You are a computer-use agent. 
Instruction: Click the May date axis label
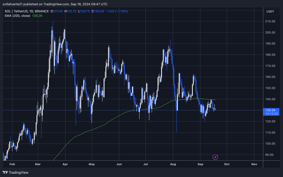click(92, 164)
